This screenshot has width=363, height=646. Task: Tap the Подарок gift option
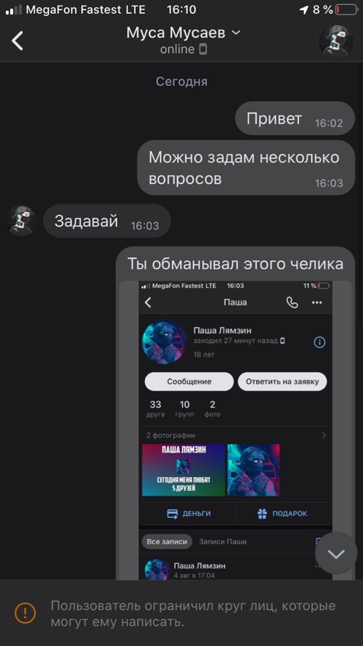[282, 514]
